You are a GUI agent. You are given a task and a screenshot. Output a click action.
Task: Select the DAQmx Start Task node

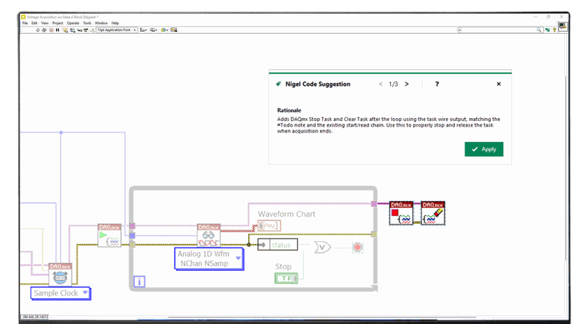point(110,235)
